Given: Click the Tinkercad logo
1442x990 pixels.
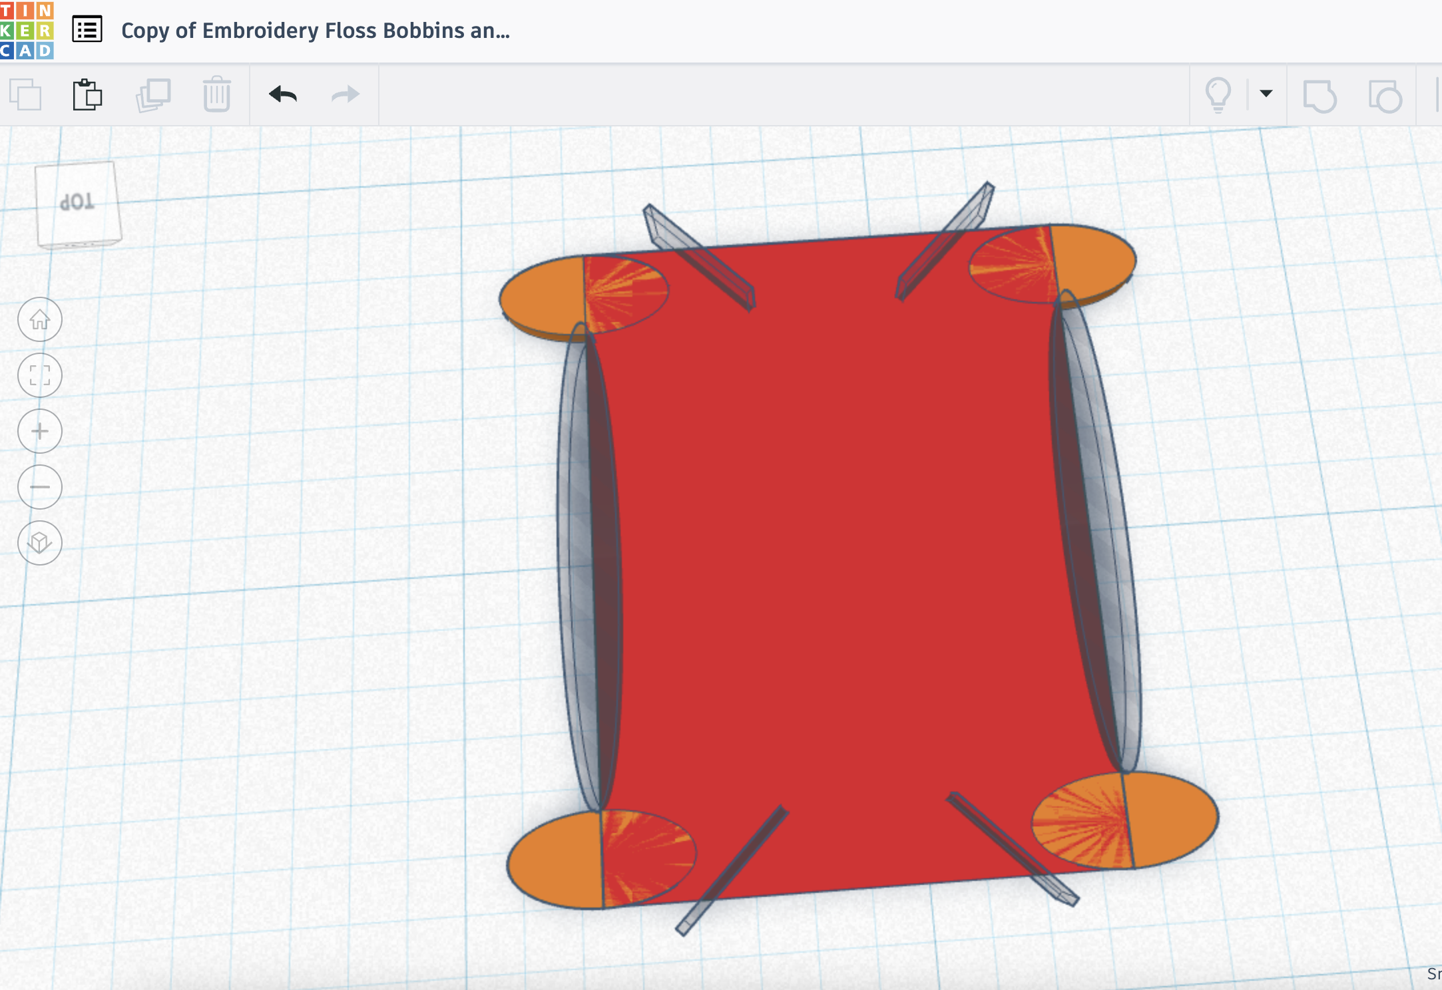Looking at the screenshot, I should click(27, 30).
